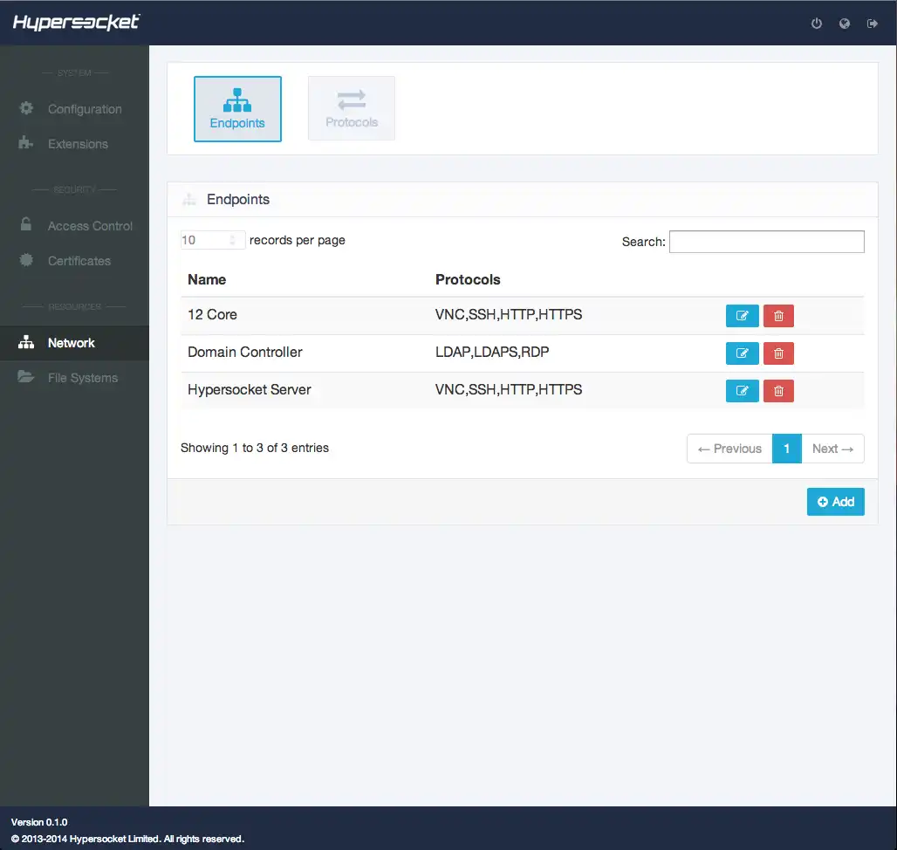Open records per page dropdown
Image resolution: width=897 pixels, height=850 pixels.
point(213,240)
